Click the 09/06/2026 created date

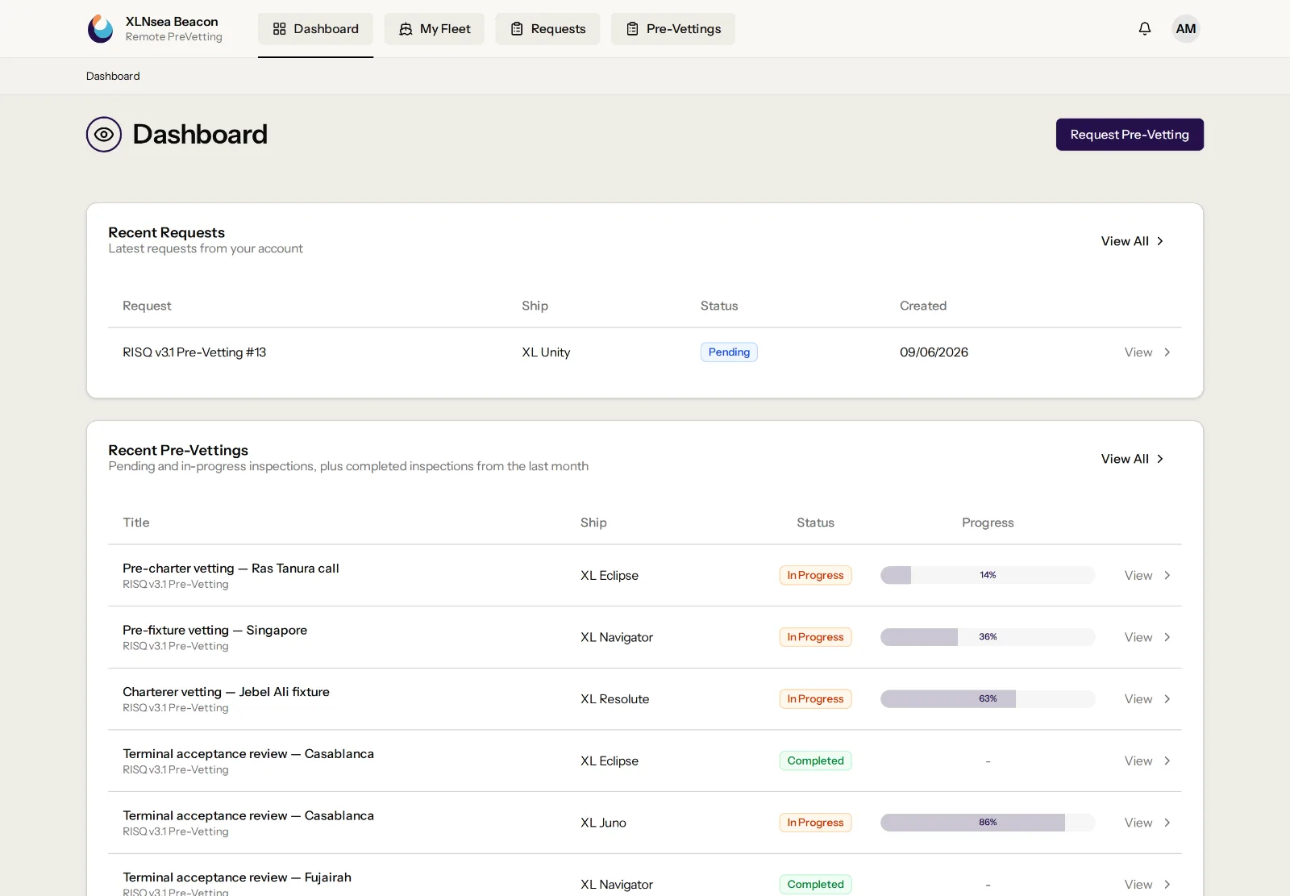(934, 352)
